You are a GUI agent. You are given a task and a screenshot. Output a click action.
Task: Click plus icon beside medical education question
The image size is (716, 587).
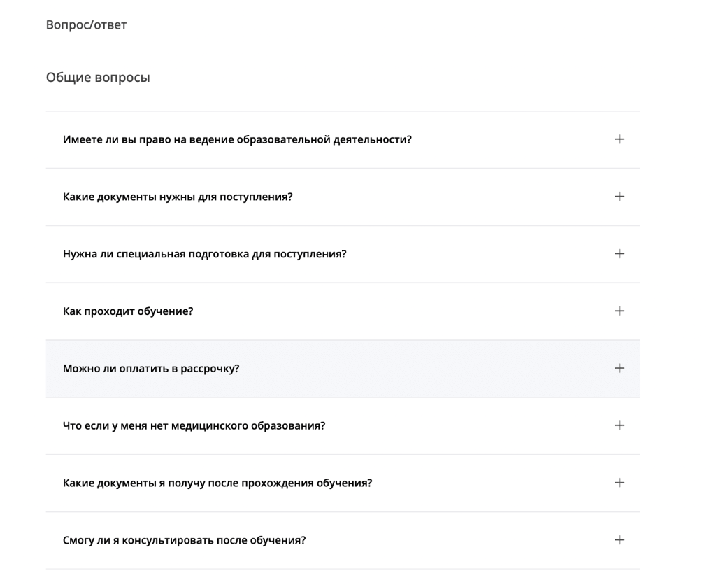click(619, 425)
